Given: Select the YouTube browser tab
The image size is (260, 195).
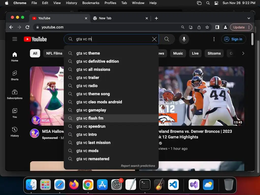Looking at the screenshot, I should tap(60, 18).
